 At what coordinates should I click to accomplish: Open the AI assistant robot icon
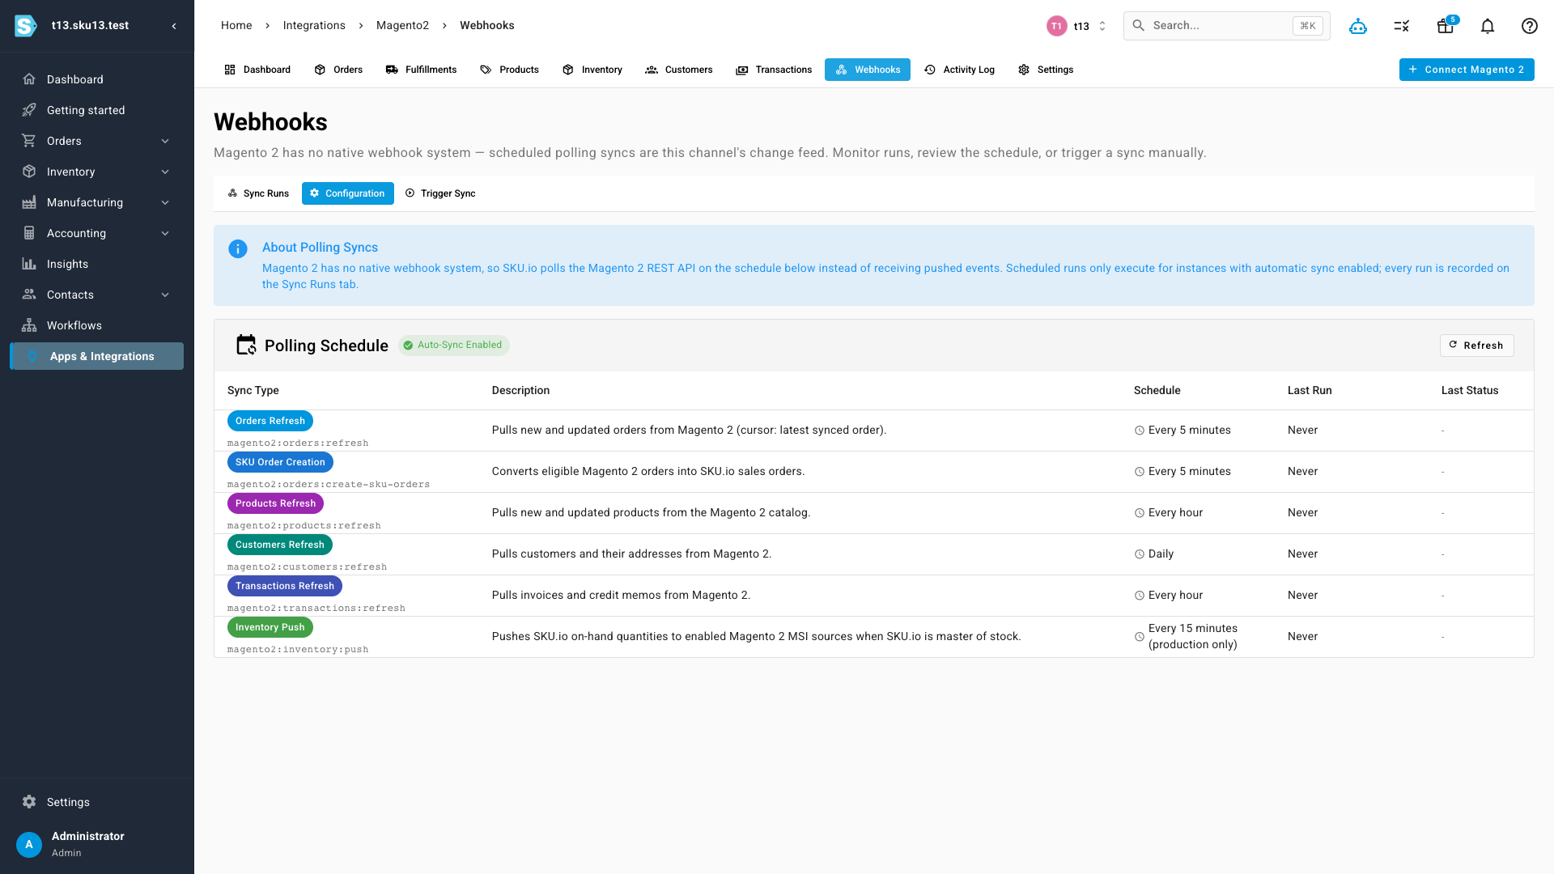tap(1358, 26)
